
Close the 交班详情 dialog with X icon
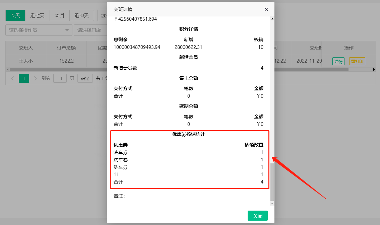(x=266, y=9)
